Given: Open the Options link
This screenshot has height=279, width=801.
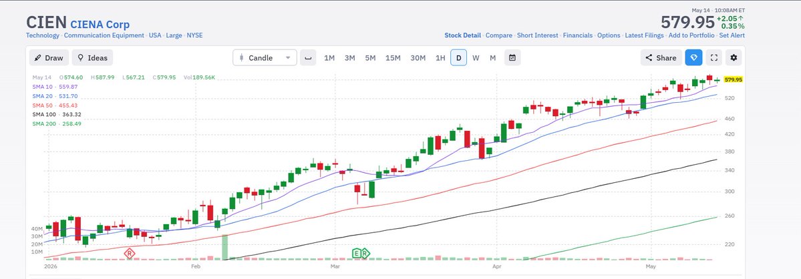Looking at the screenshot, I should click(x=609, y=35).
